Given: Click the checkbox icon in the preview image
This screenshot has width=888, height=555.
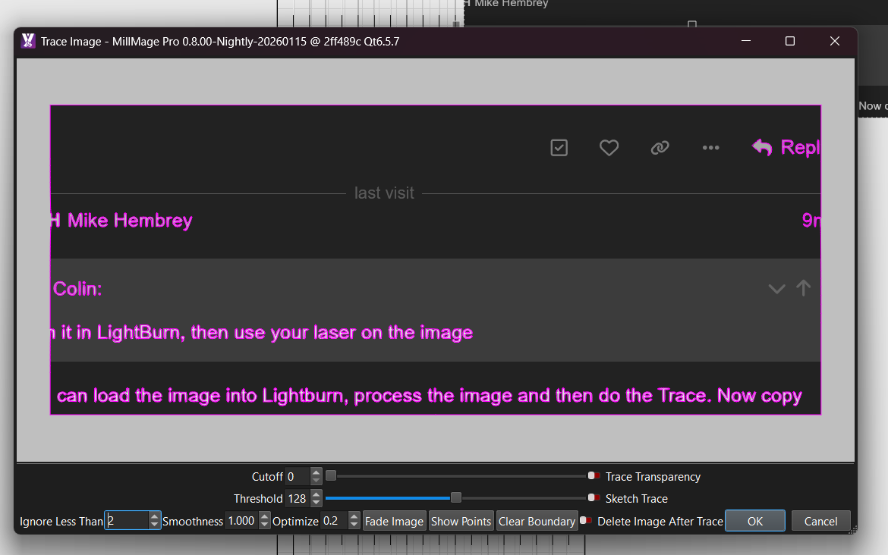Looking at the screenshot, I should 559,148.
